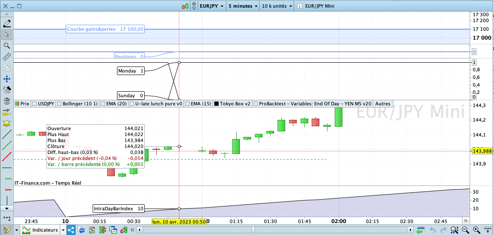494x235 pixels.
Task: Click the zoom-fit magnifier with arrows
Action: point(454,230)
